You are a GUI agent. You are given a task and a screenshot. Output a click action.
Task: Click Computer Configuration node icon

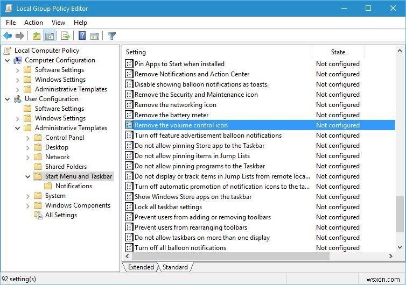(18, 61)
